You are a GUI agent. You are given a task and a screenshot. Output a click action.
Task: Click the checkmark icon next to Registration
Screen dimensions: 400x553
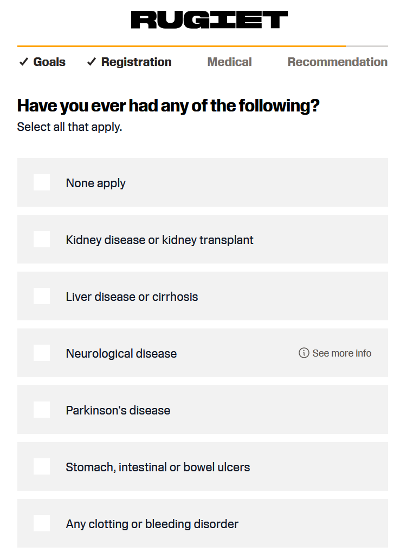[92, 62]
